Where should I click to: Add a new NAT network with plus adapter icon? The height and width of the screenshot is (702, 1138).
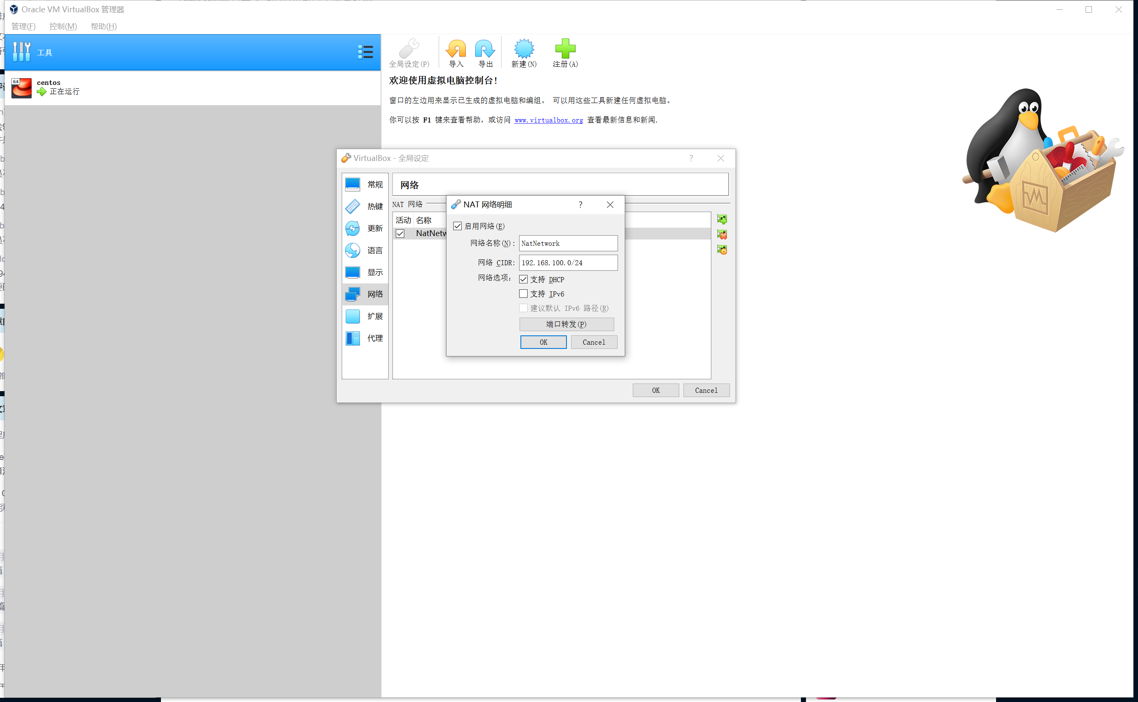[722, 219]
